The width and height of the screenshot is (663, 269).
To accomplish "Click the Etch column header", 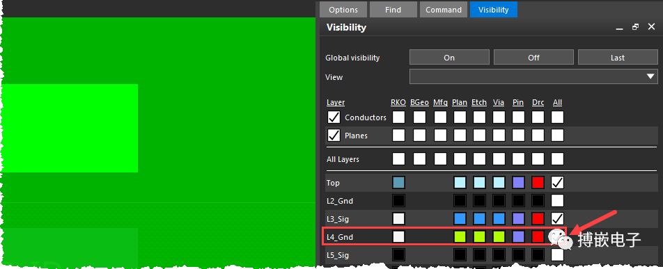I will coord(479,102).
